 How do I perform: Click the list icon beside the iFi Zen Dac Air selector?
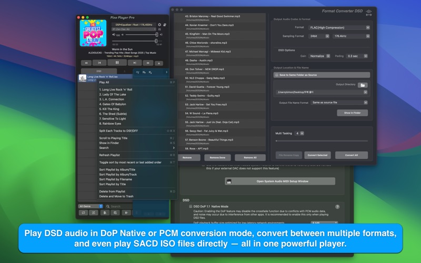tap(159, 29)
